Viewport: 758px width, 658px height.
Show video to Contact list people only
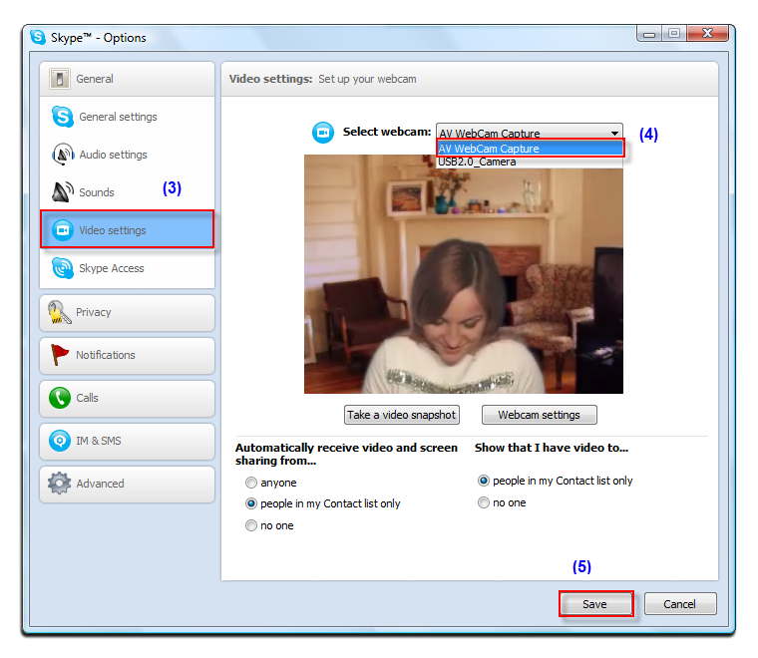pos(555,481)
